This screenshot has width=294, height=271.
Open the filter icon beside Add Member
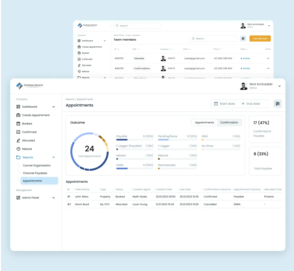(243, 39)
